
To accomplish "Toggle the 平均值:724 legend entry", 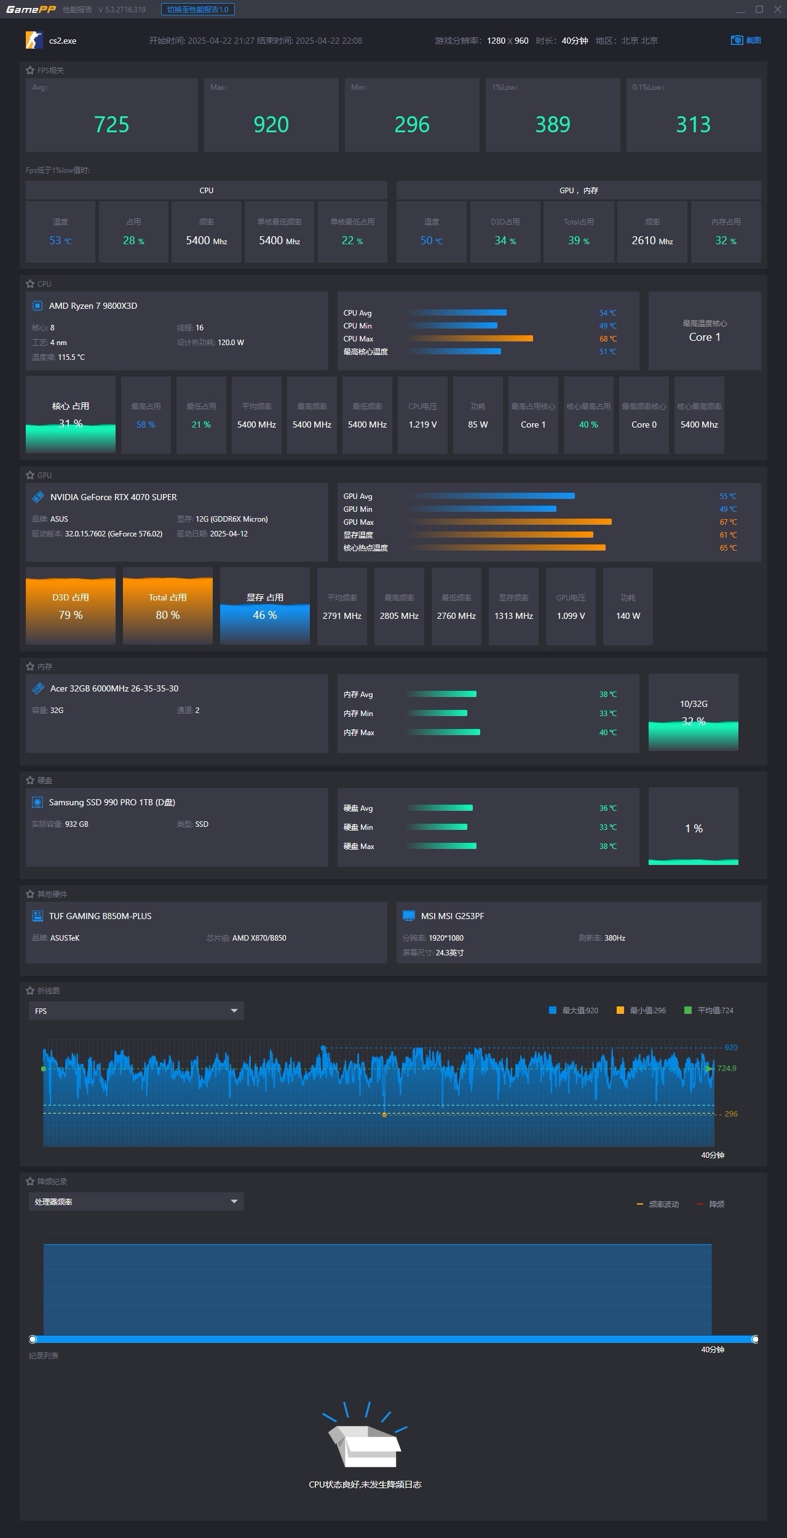I will 709,1010.
